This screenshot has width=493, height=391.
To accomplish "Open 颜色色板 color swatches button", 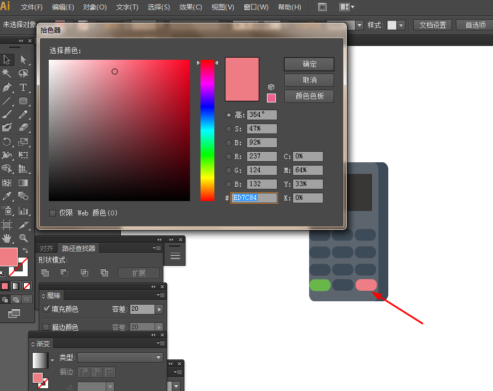I will click(x=309, y=96).
